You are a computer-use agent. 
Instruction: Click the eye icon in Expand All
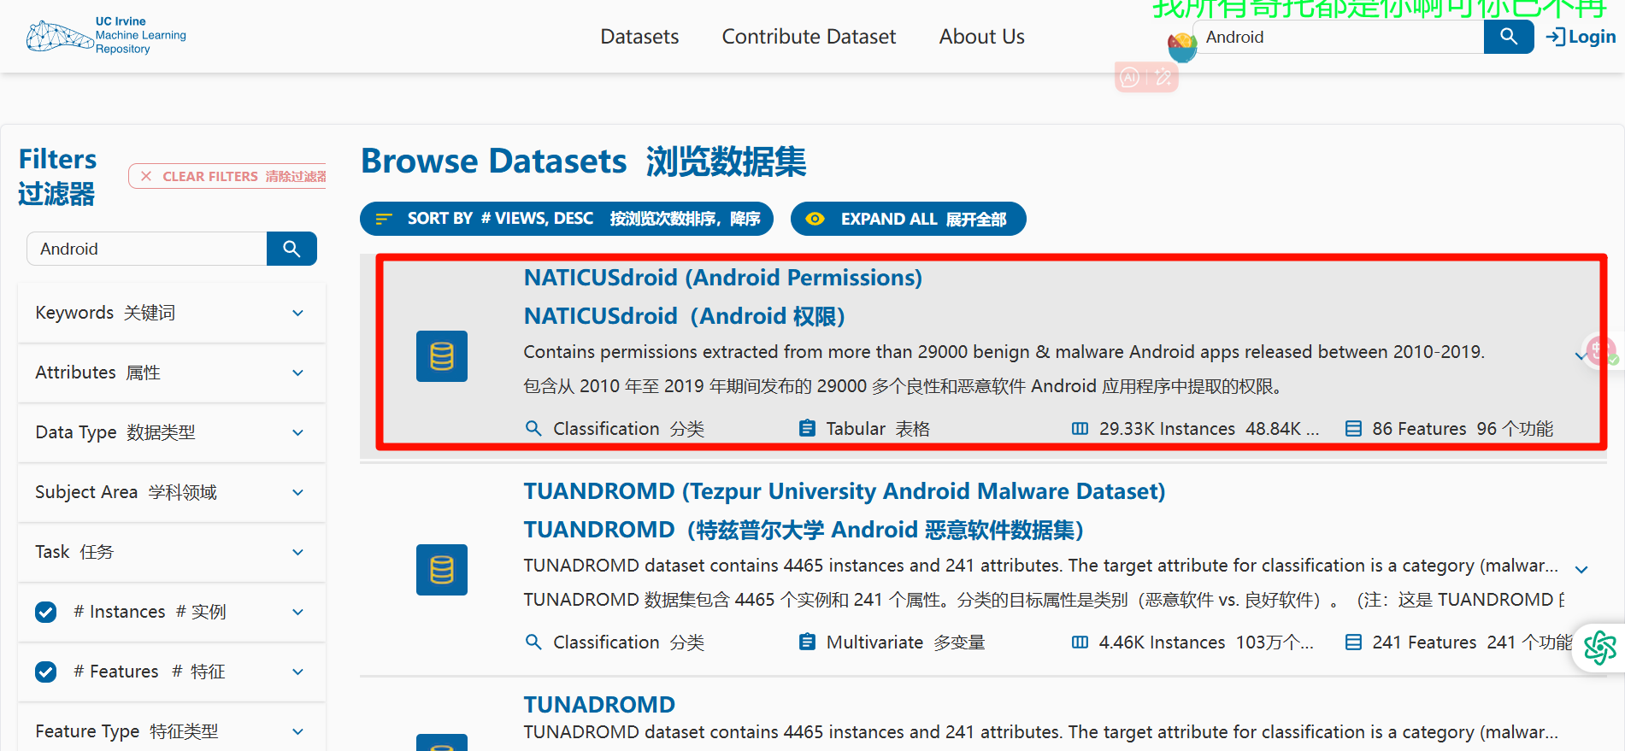click(815, 219)
